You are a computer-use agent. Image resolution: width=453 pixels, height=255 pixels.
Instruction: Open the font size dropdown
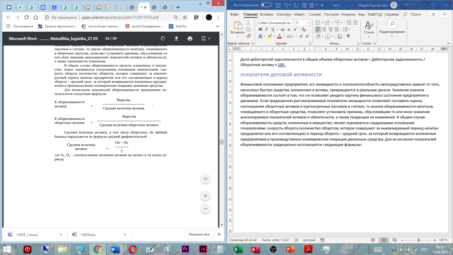(x=308, y=23)
